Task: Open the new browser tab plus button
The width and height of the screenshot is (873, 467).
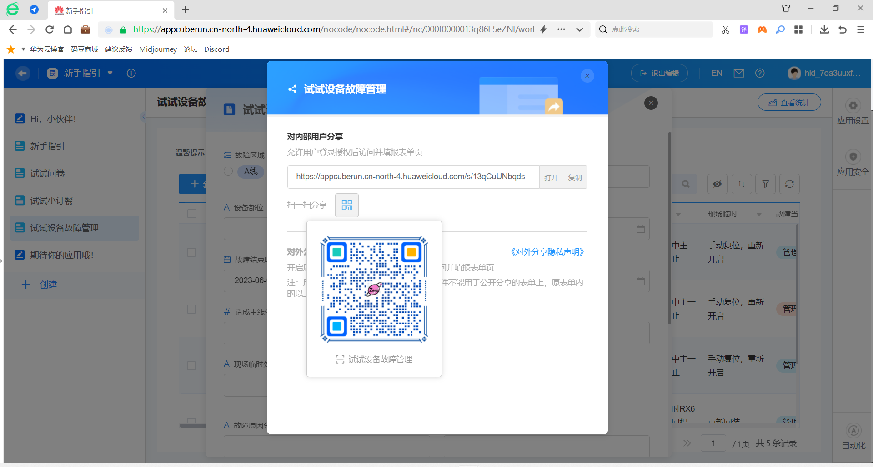Action: (x=186, y=10)
